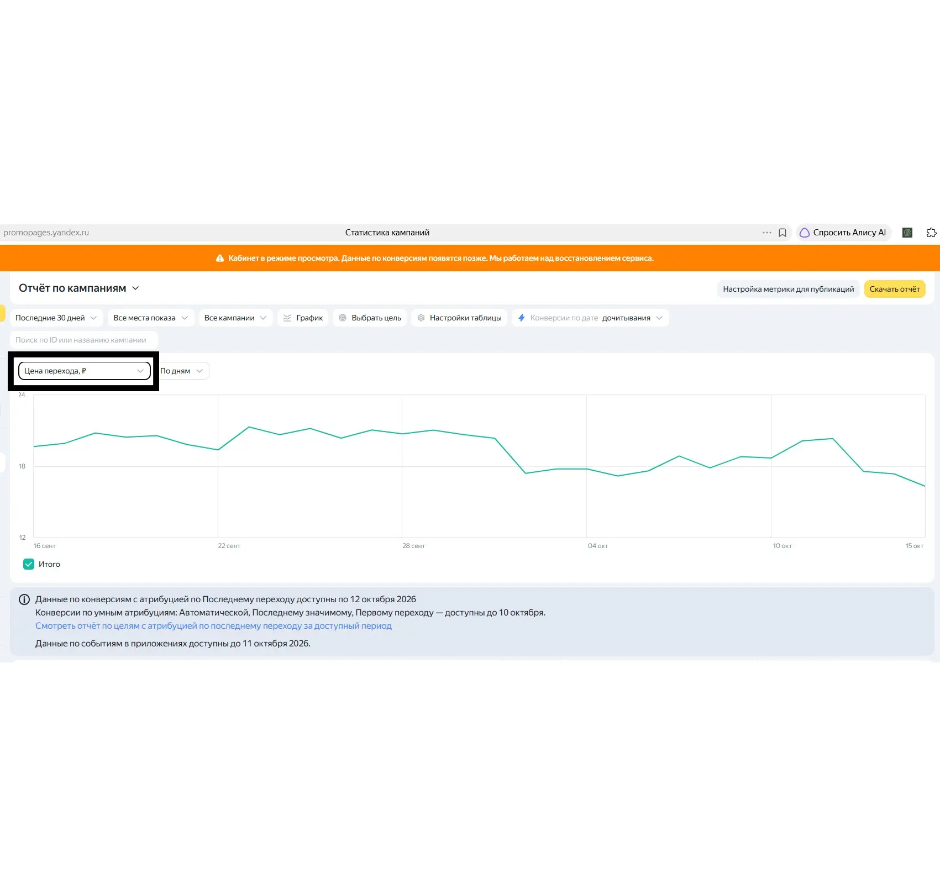Image resolution: width=940 pixels, height=884 pixels.
Task: Click the info icon in conversions notice
Action: point(24,599)
